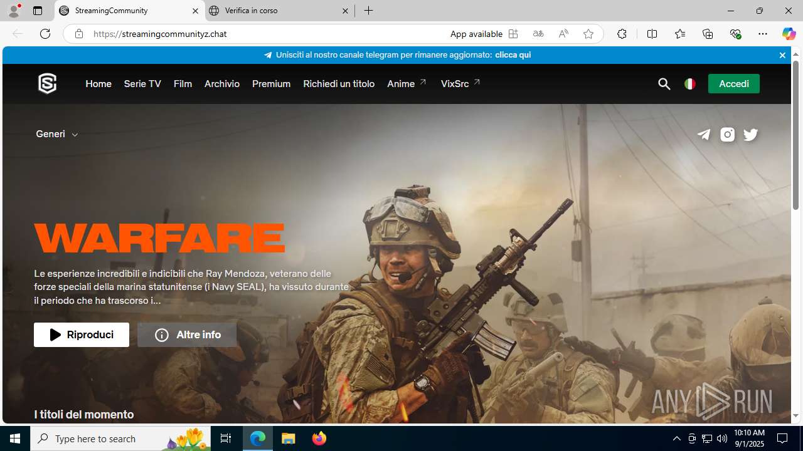Open the site search magnifier icon
The image size is (803, 451).
(x=664, y=84)
